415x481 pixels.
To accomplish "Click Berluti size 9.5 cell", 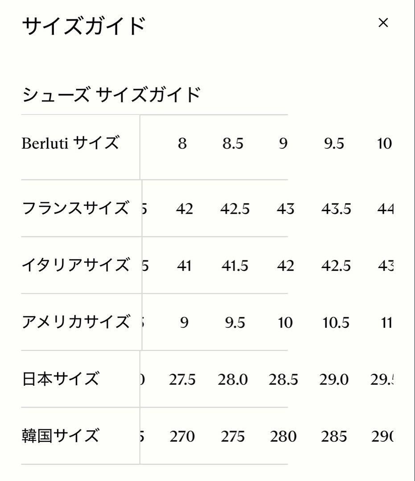I will click(335, 143).
